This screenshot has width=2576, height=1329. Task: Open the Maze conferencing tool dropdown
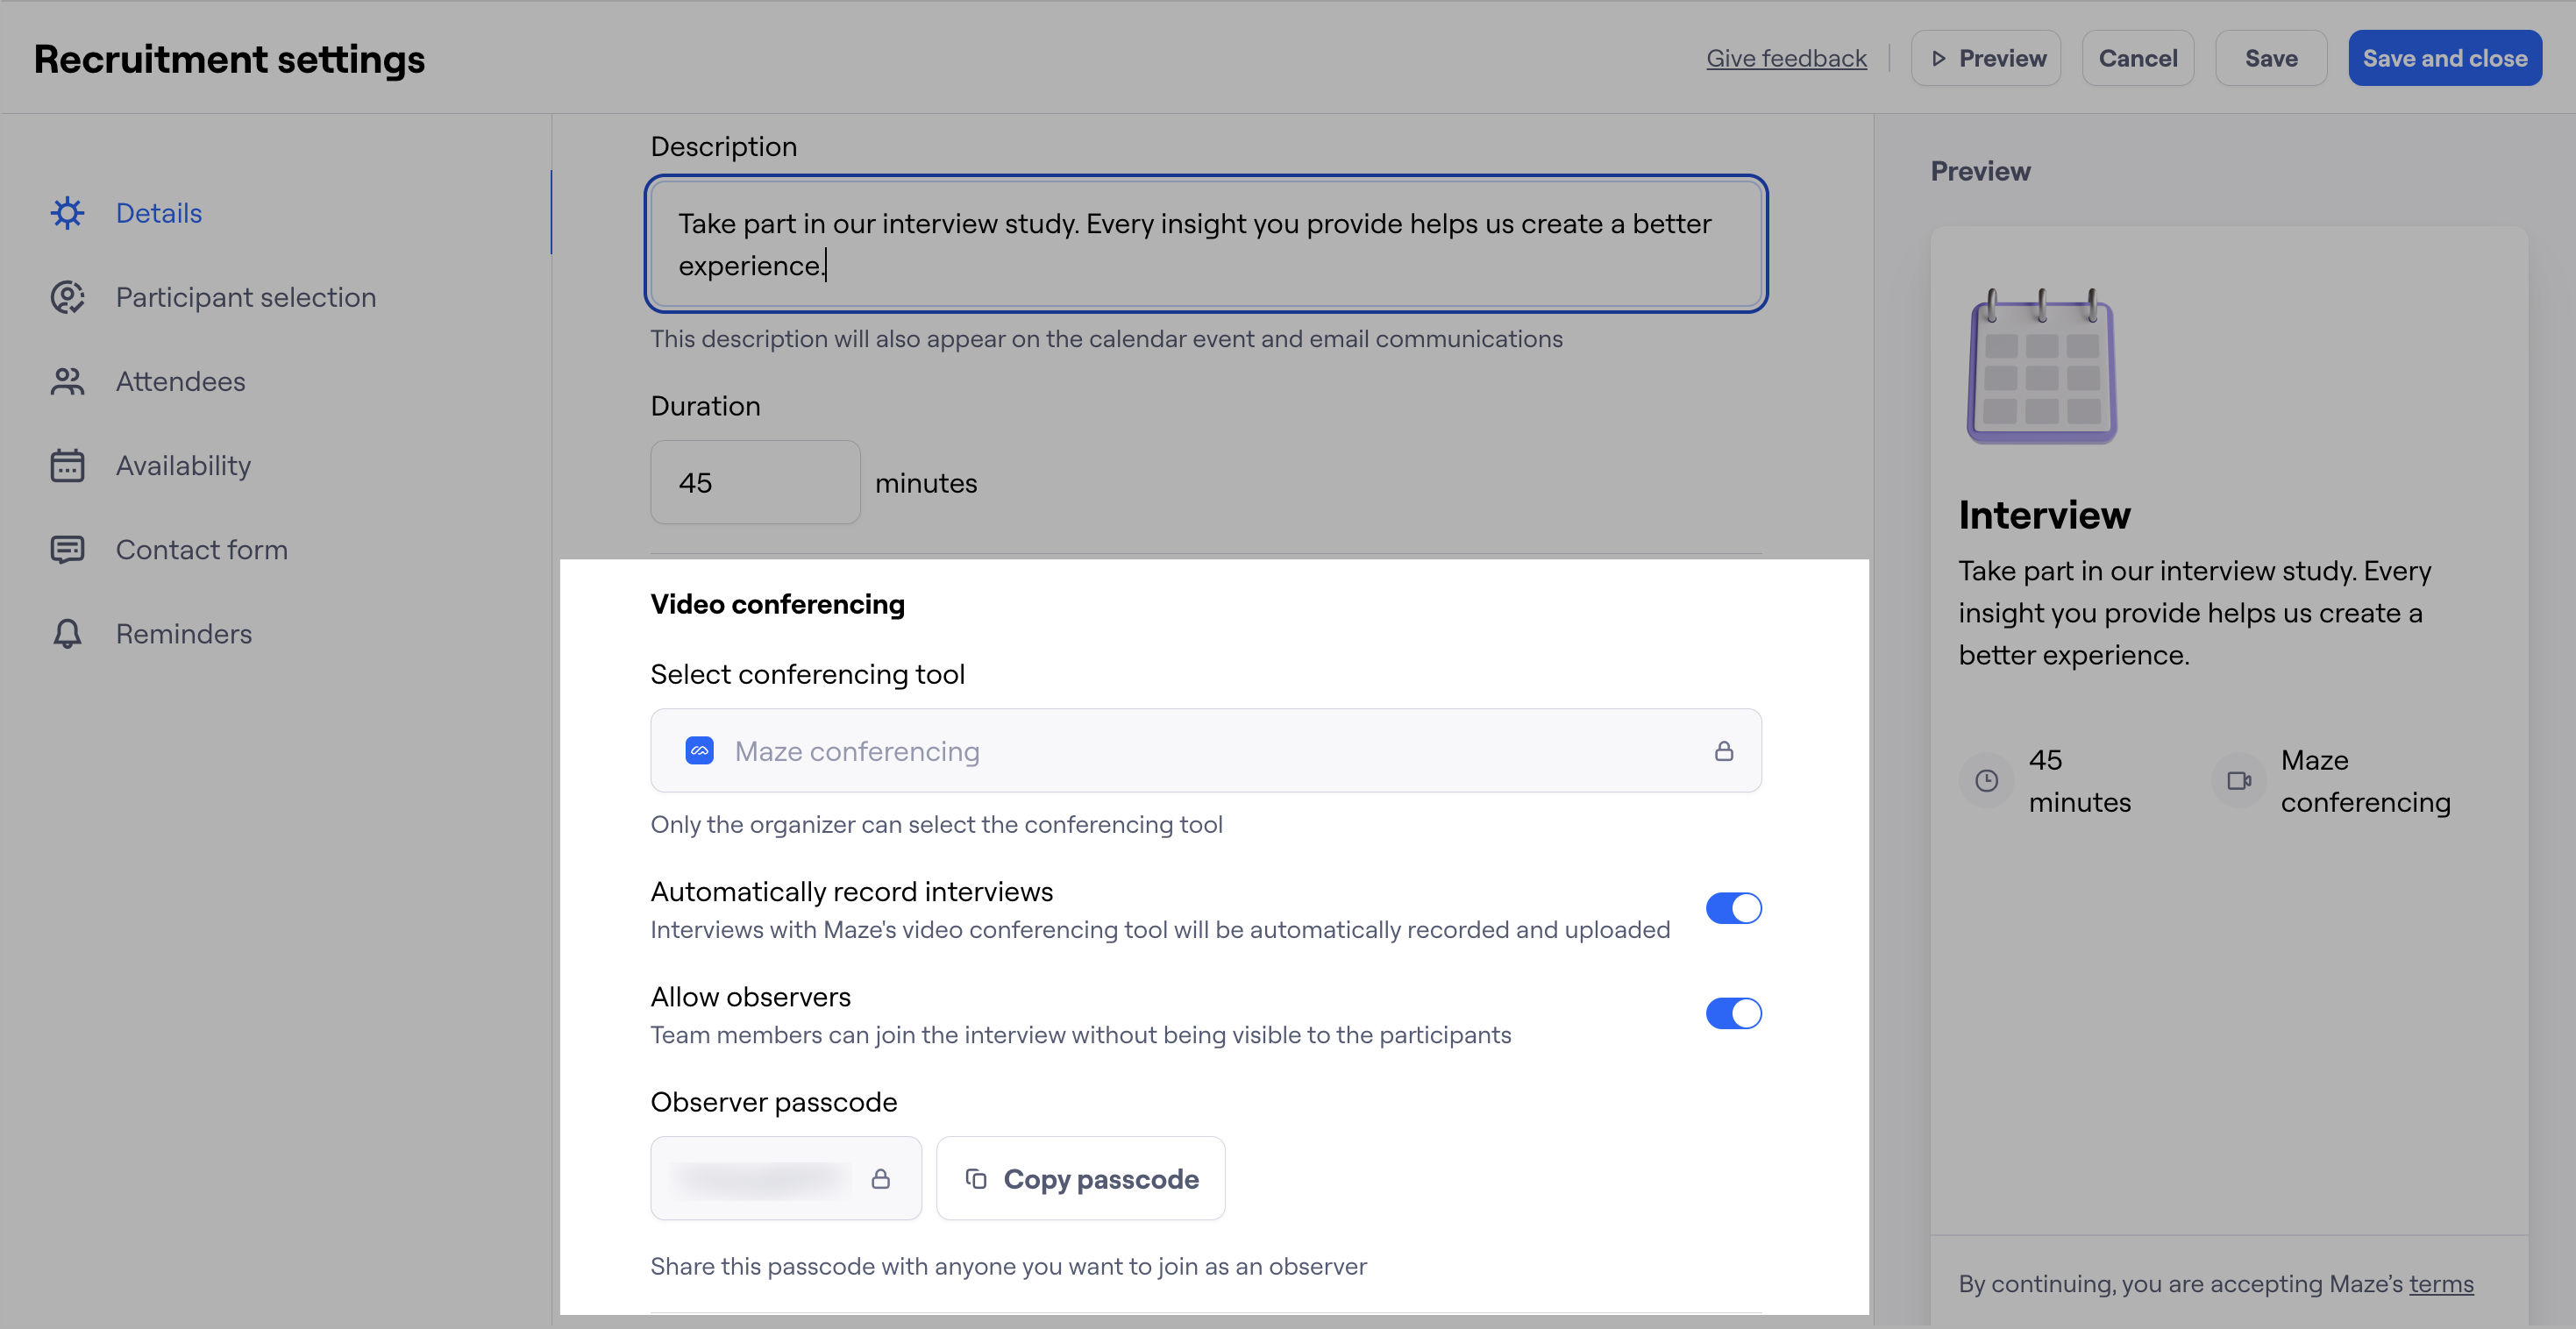[x=1205, y=751]
